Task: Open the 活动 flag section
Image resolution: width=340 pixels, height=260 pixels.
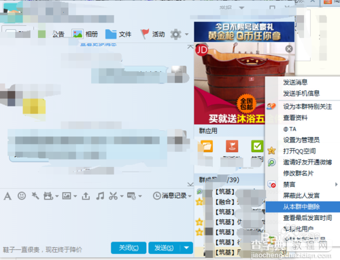Action: tap(153, 34)
